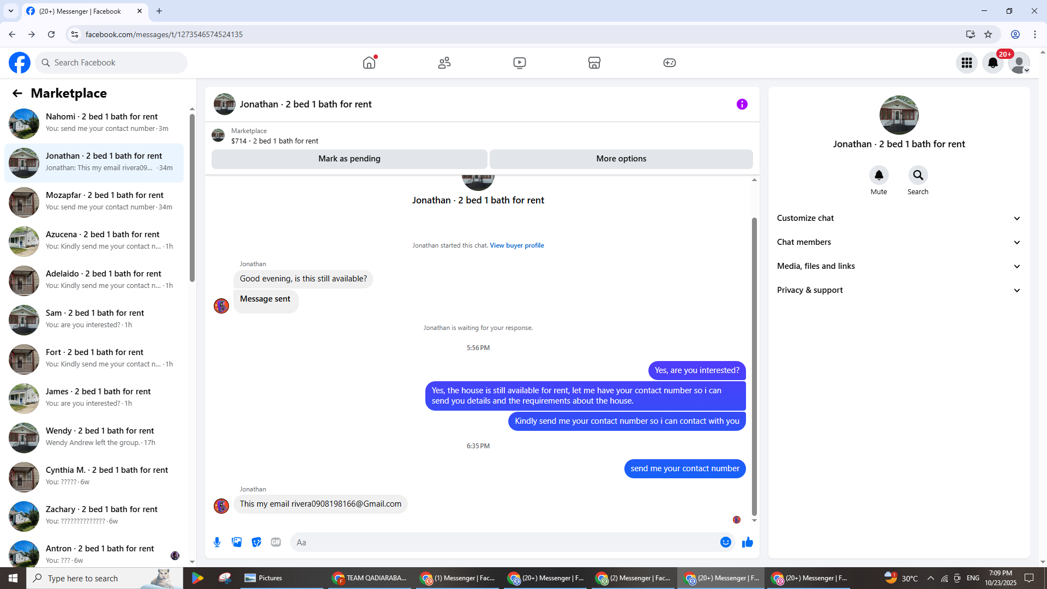
Task: Expand the Chat members section
Action: tap(899, 242)
